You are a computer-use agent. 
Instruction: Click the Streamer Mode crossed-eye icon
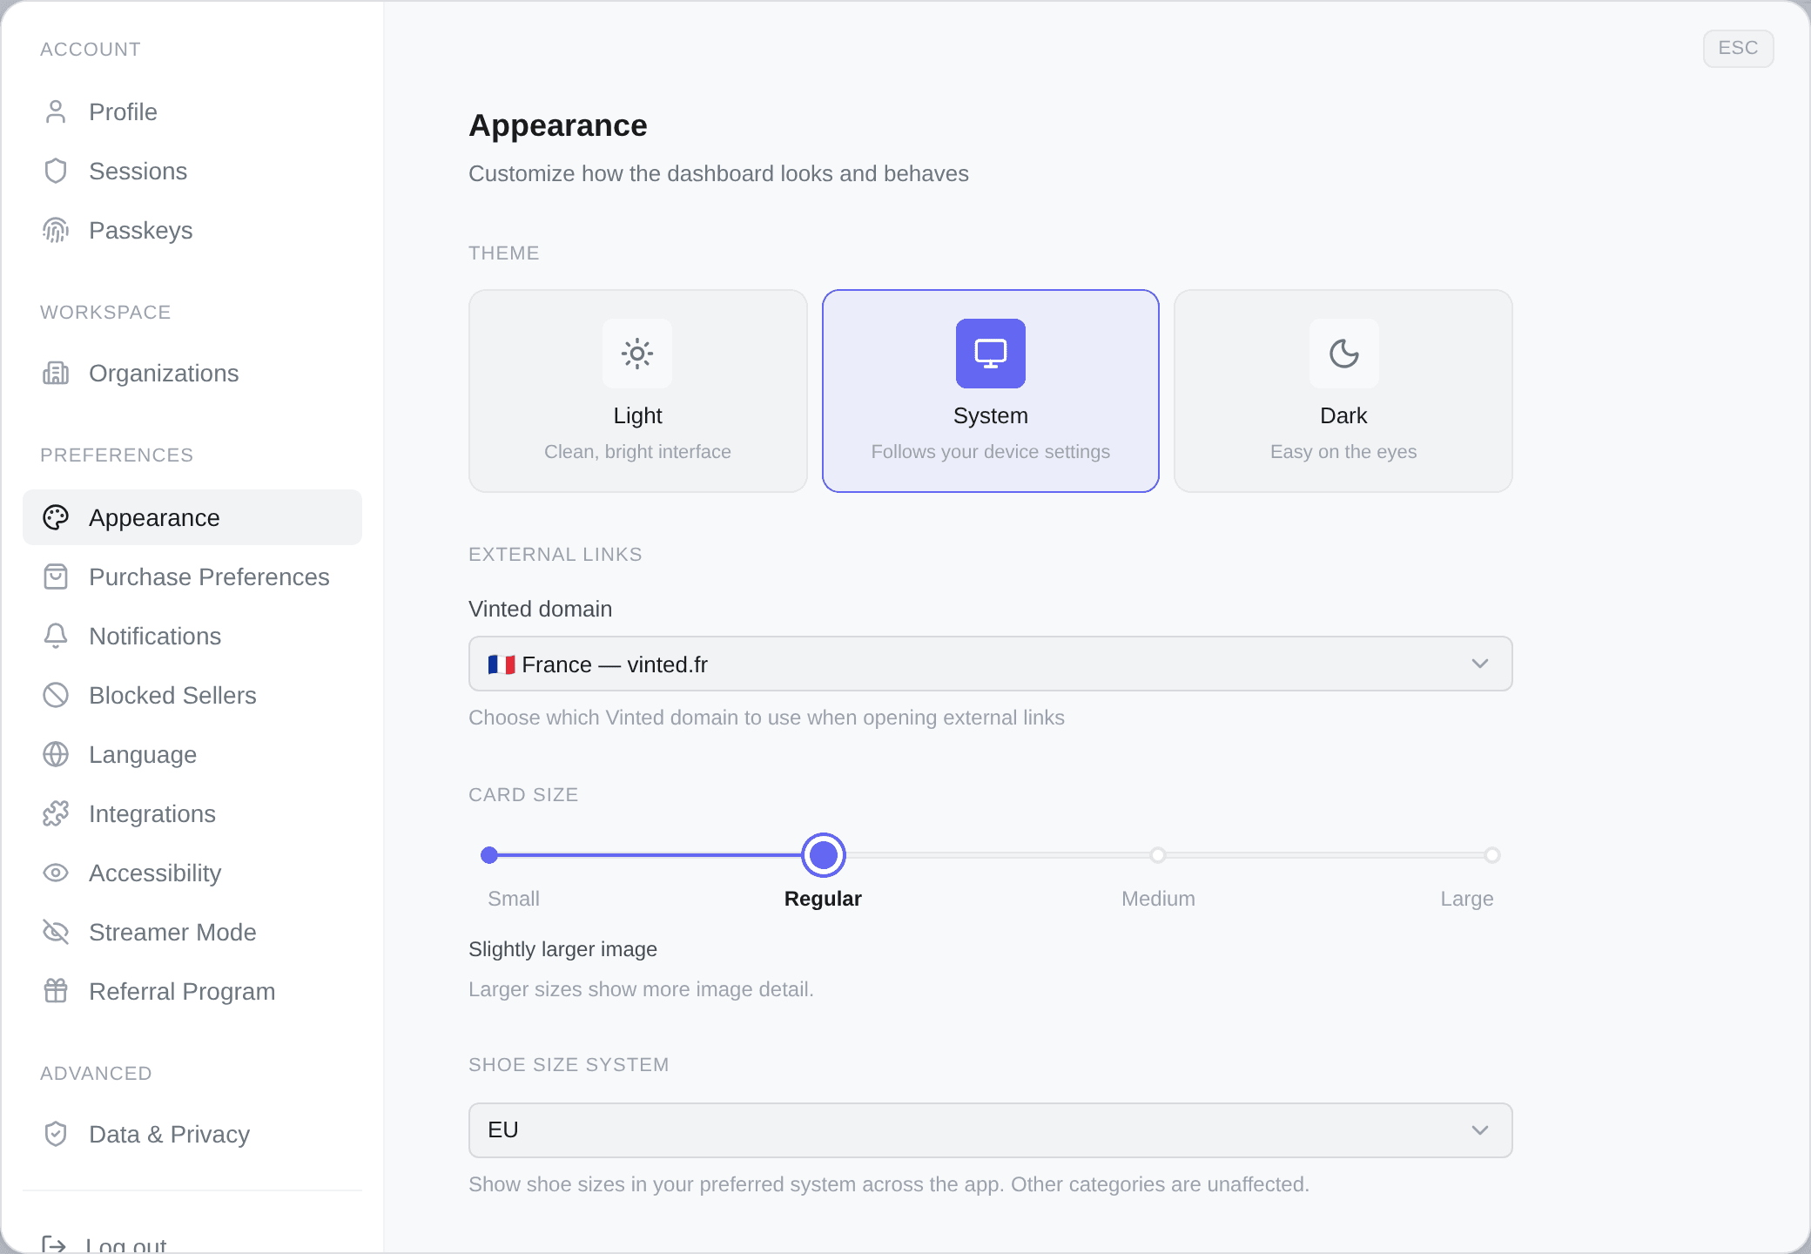(x=56, y=933)
